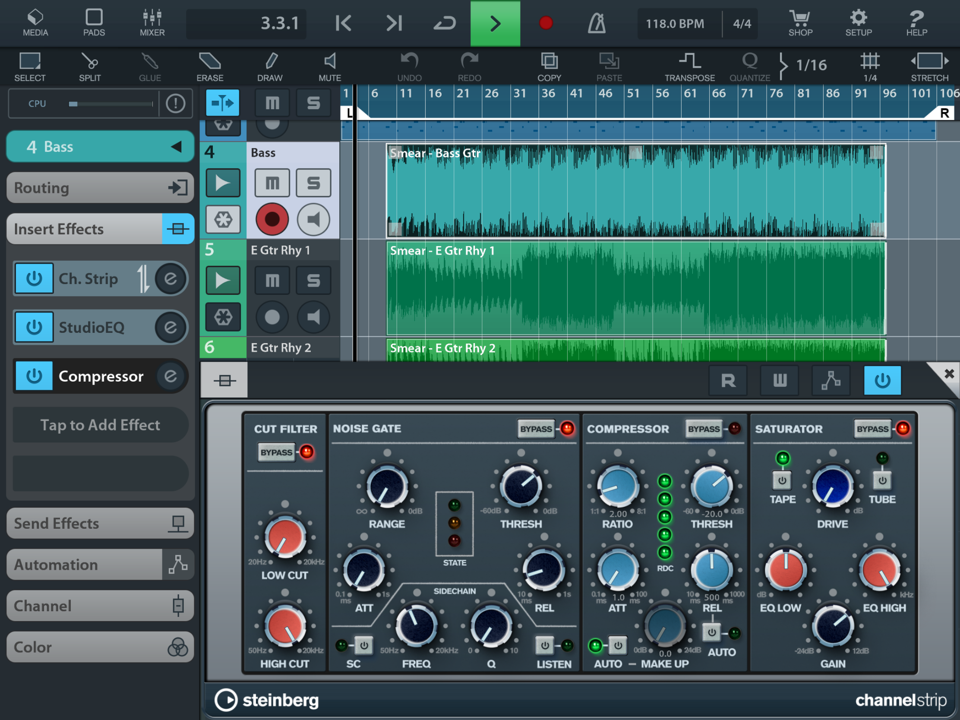Screen dimensions: 960x720
Task: Expand the Color section
Action: [100, 647]
